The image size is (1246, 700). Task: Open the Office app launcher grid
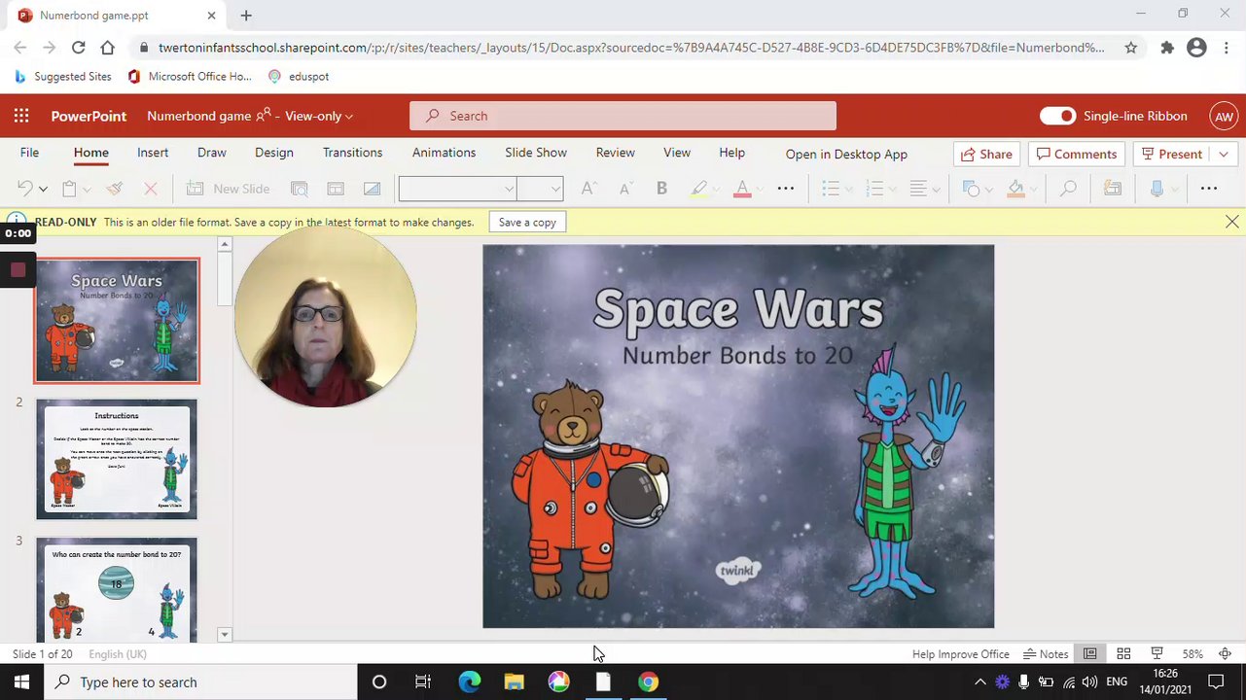click(21, 116)
